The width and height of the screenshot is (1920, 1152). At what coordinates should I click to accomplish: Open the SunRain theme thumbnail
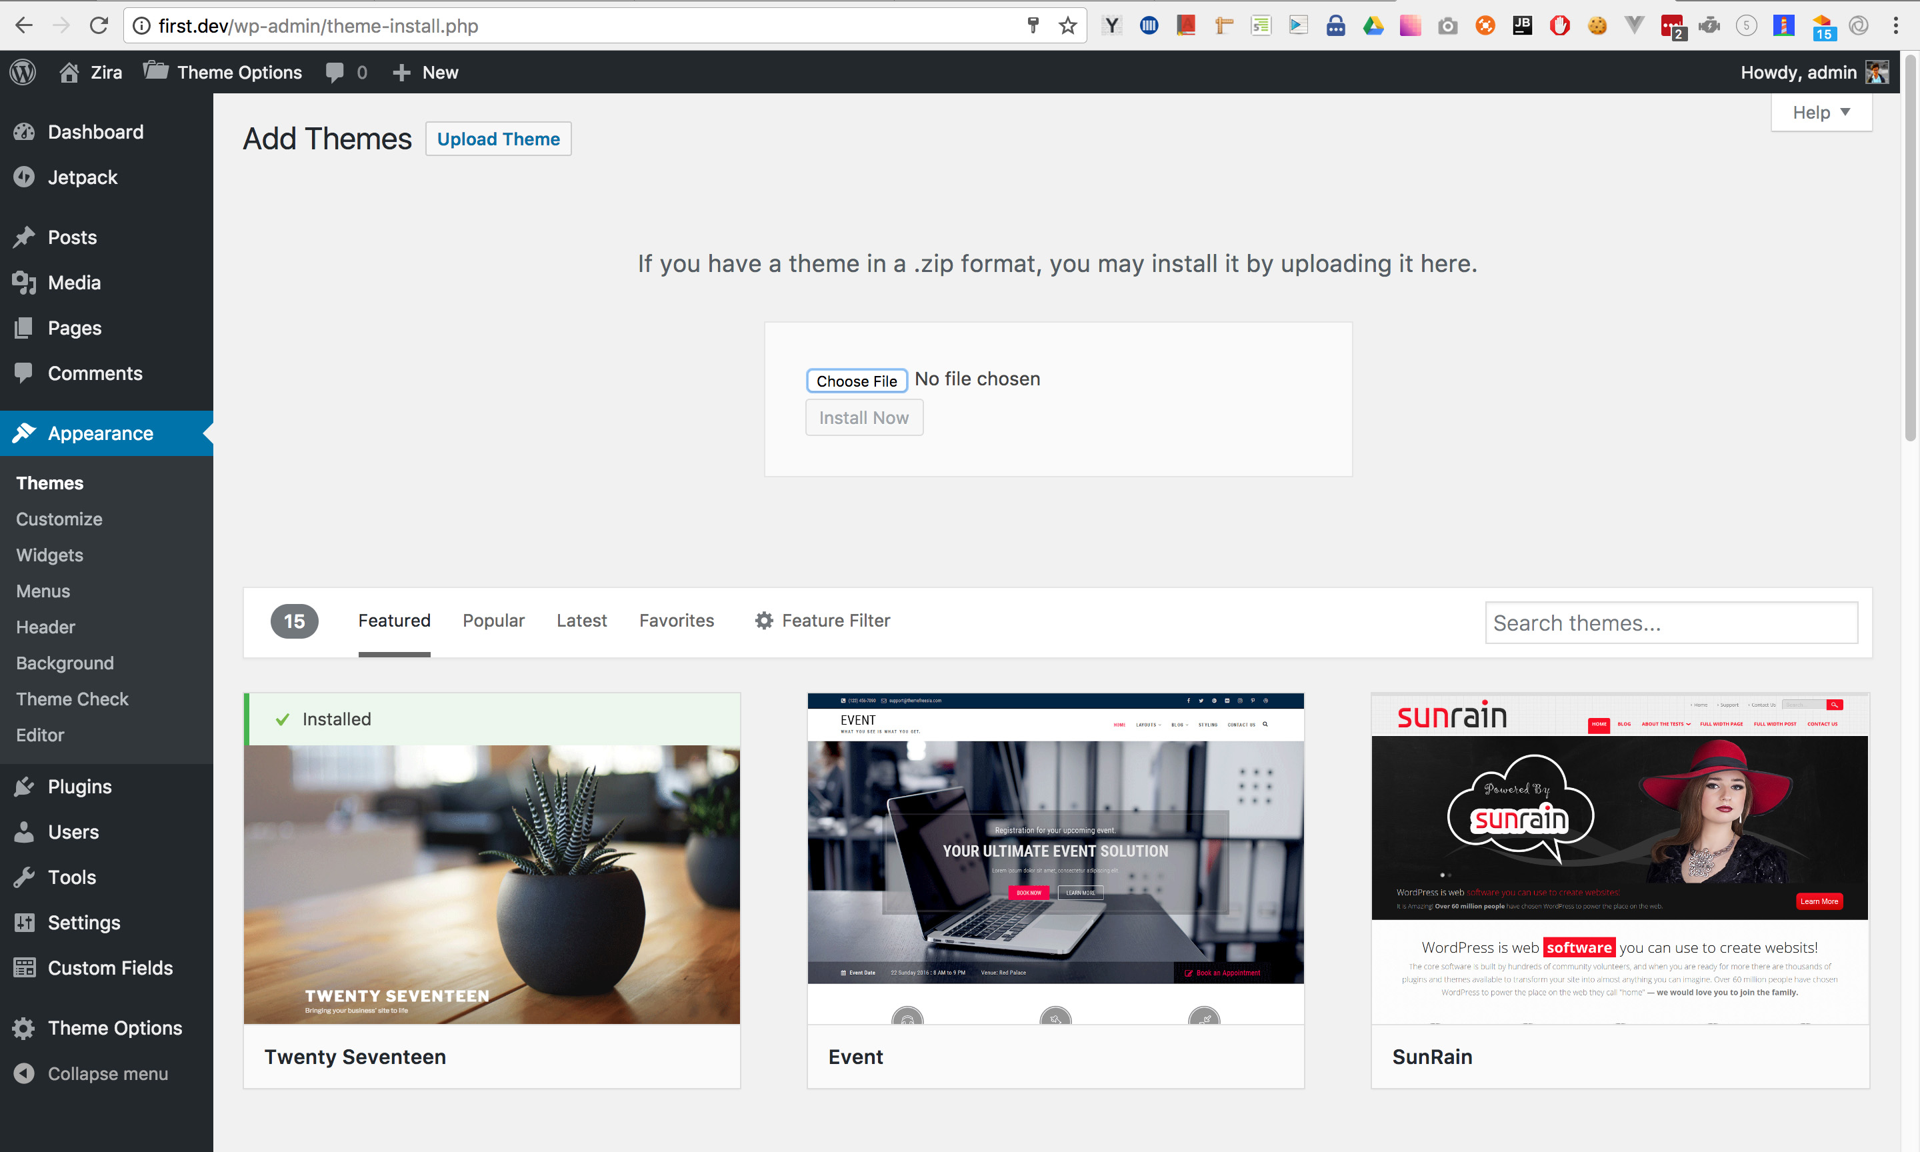1619,859
